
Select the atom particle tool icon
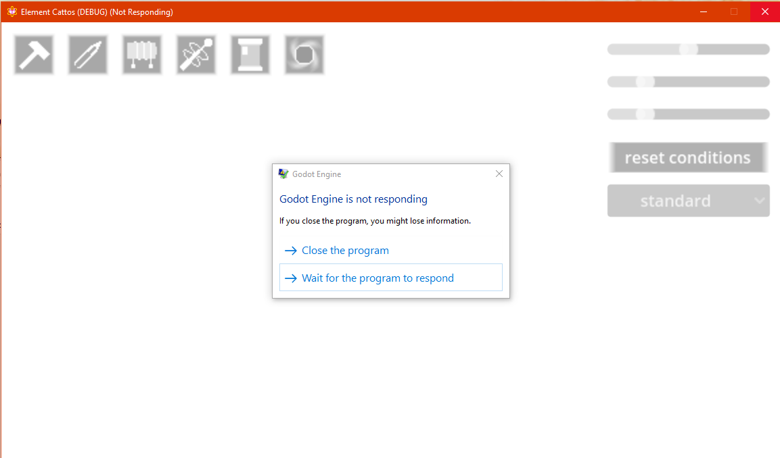click(x=196, y=55)
